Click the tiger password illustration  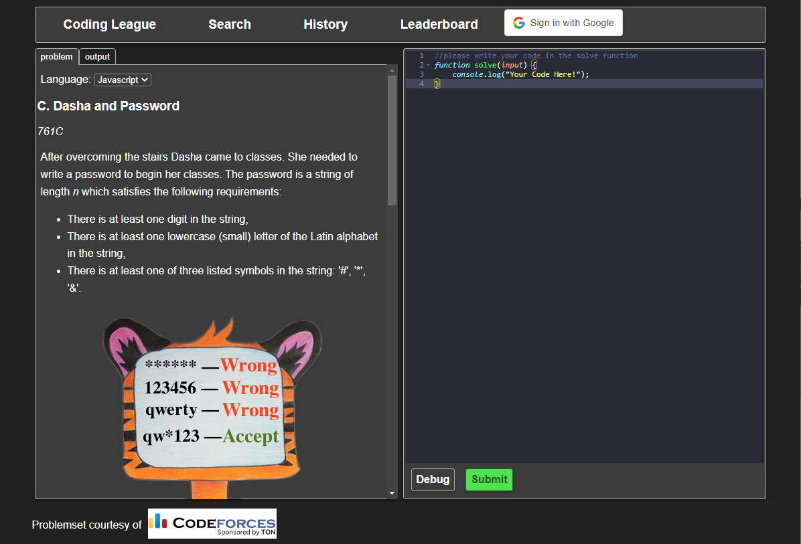(x=212, y=407)
